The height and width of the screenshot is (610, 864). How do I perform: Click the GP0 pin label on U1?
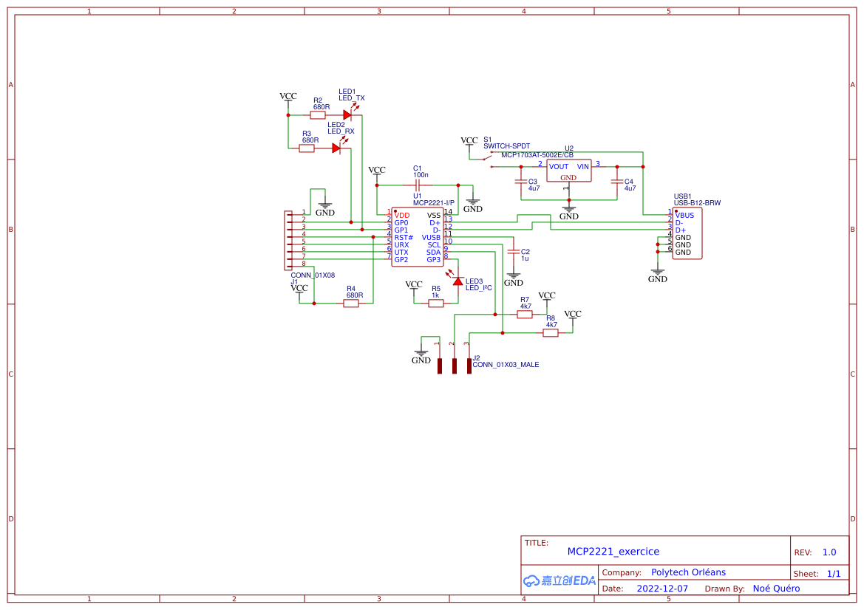click(x=401, y=222)
